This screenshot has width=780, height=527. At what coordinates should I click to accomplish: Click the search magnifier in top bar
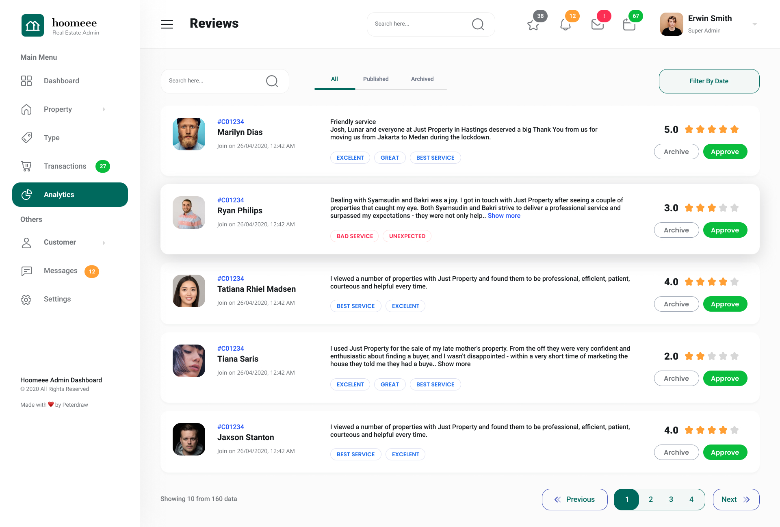point(478,24)
